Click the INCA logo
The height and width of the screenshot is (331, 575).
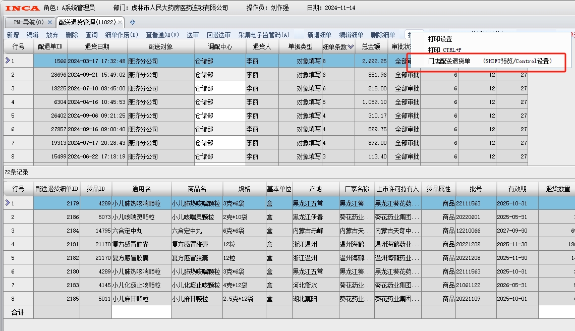coord(22,8)
